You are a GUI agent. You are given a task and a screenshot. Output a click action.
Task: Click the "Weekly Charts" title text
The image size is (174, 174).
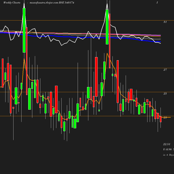coord(12,3)
